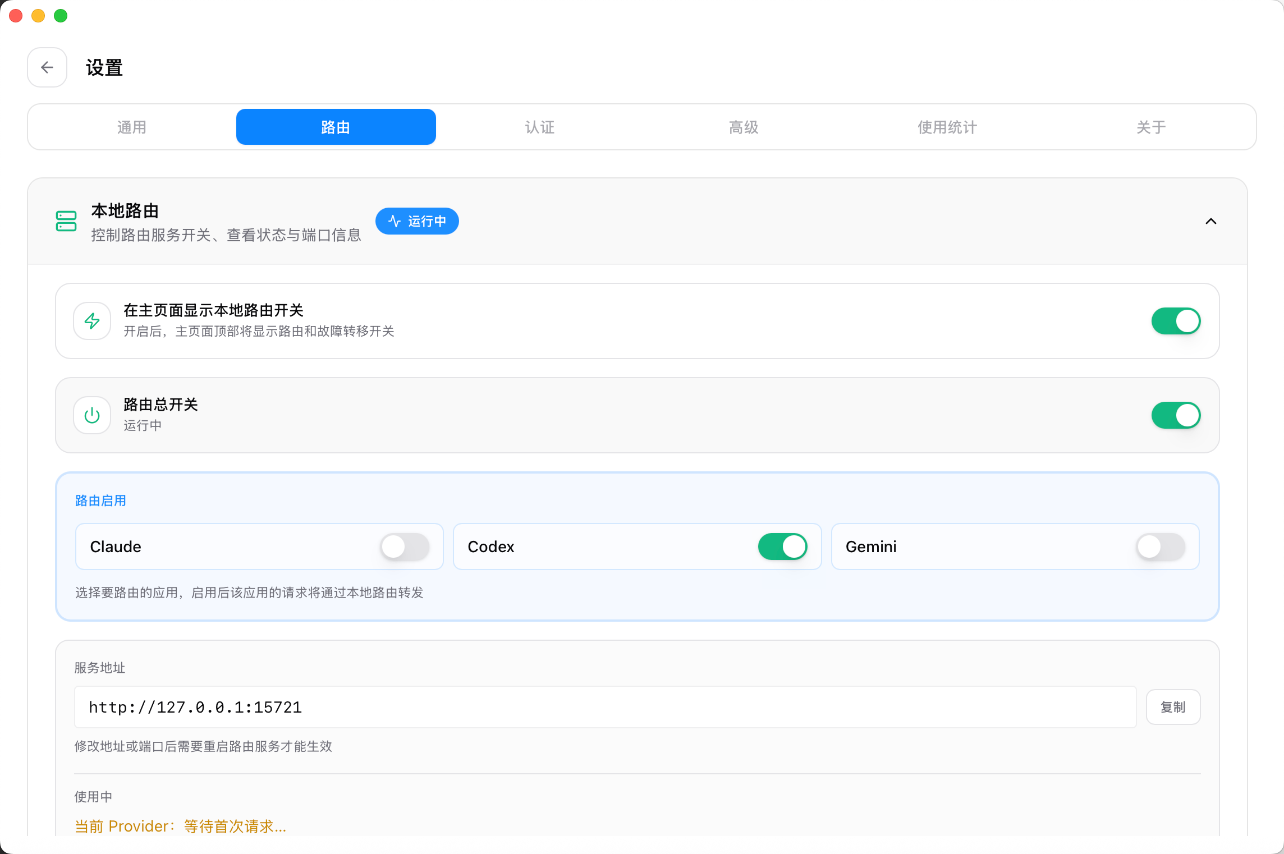Click the macOS green fullscreen button
1284x854 pixels.
pyautogui.click(x=61, y=16)
